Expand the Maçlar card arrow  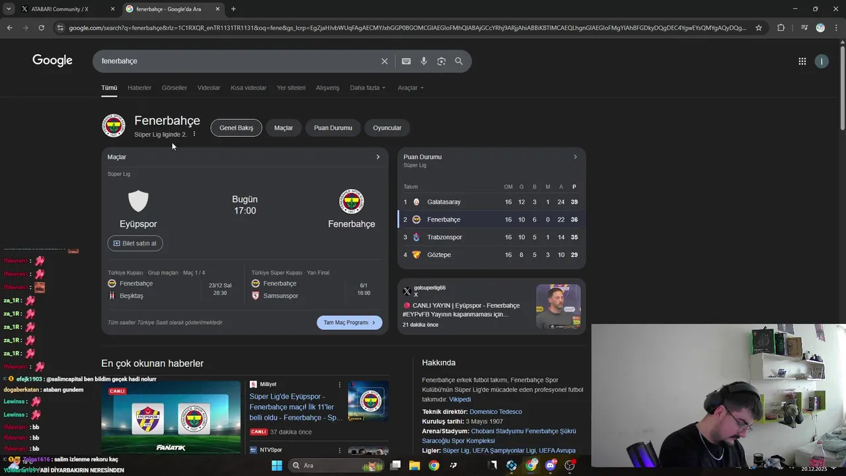[x=378, y=157]
